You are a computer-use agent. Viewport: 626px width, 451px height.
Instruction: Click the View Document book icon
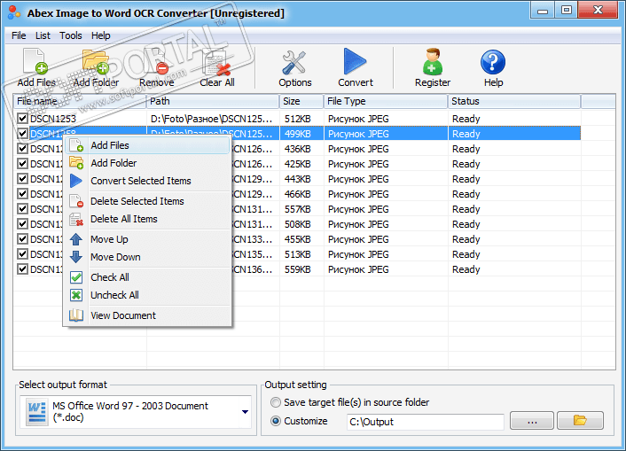(x=76, y=315)
